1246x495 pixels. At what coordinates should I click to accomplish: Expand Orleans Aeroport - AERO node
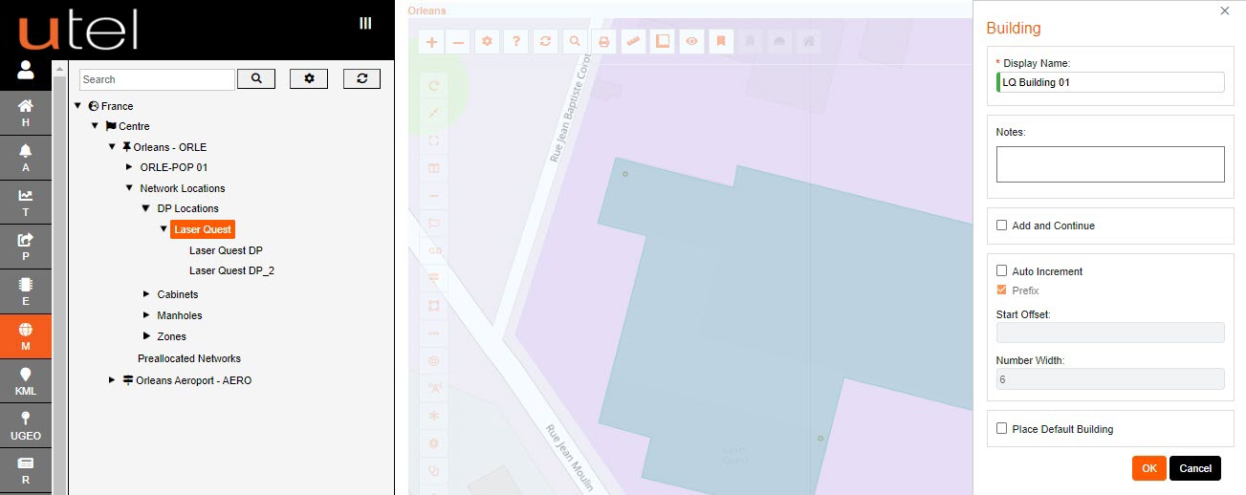(112, 380)
